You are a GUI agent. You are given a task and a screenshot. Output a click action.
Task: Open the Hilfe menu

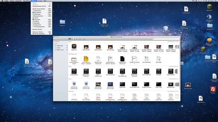(x=45, y=1)
